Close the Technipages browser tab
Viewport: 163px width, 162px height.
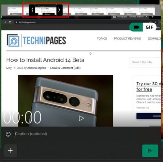(147, 17)
